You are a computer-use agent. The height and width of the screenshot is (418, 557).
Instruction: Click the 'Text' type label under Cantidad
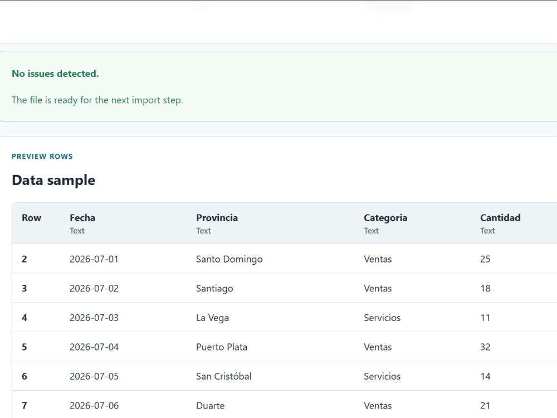click(487, 231)
